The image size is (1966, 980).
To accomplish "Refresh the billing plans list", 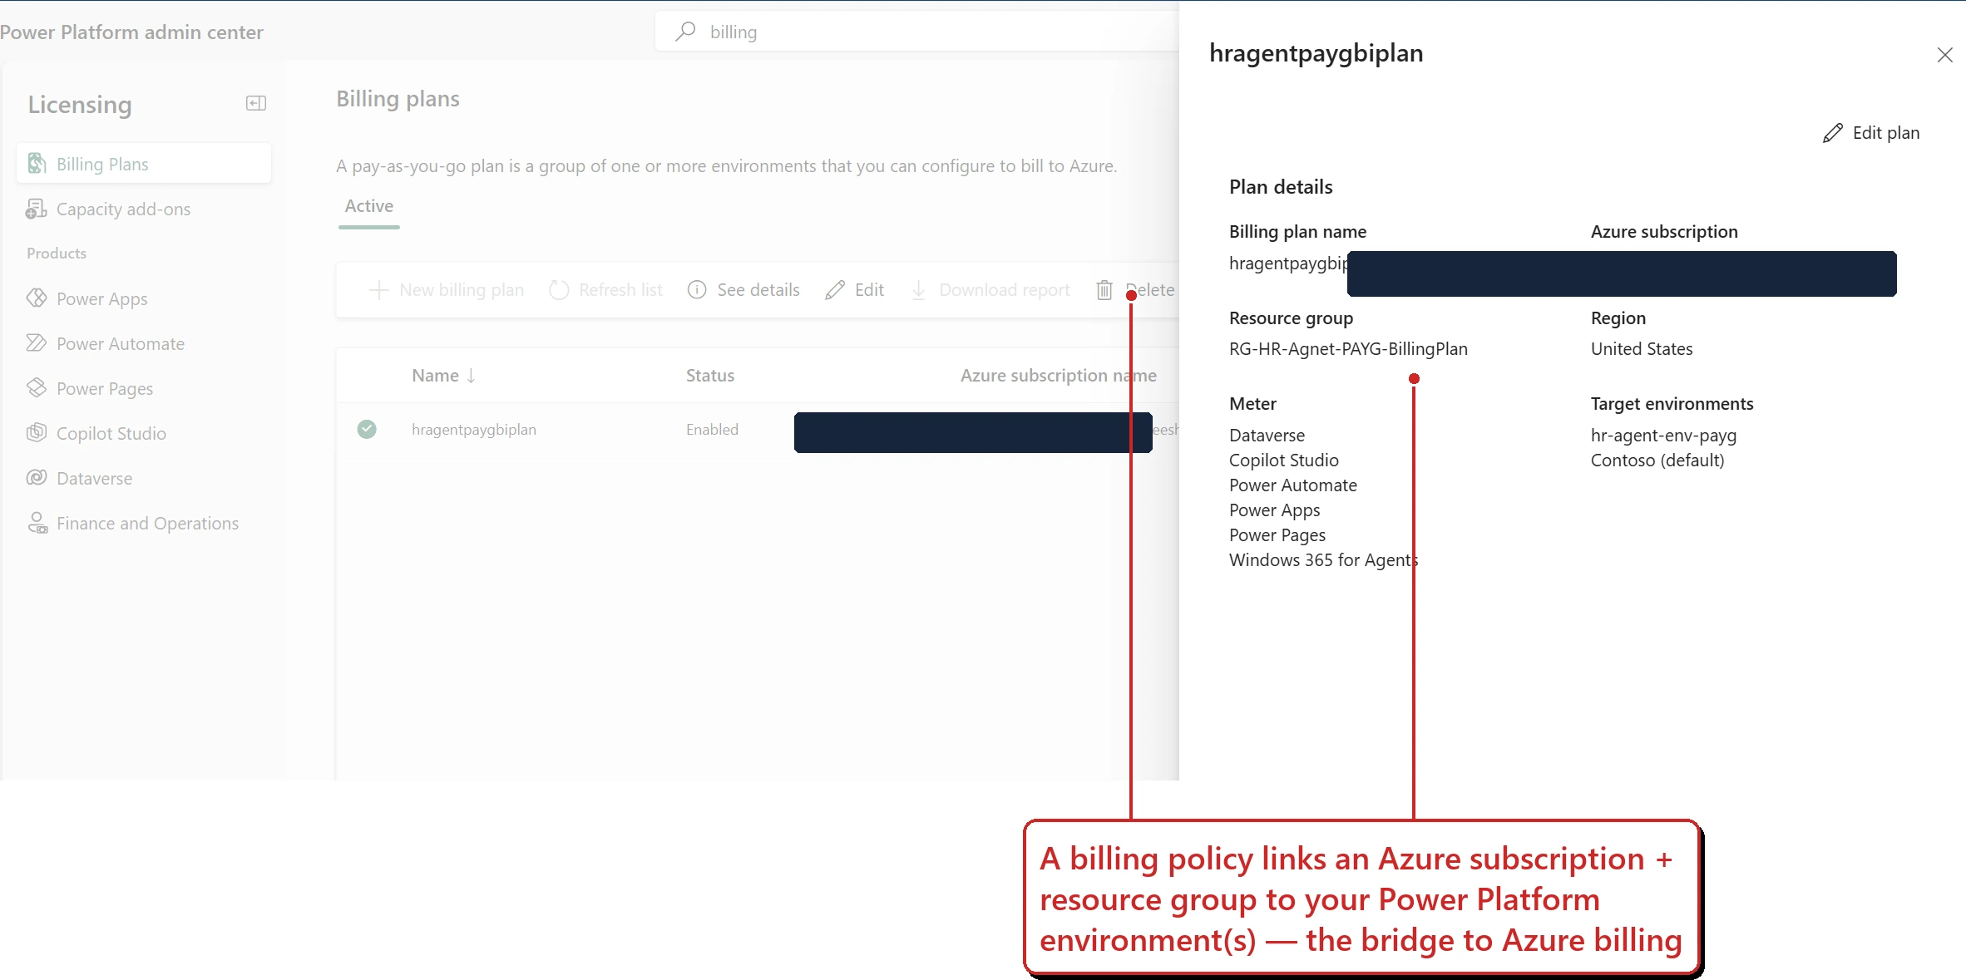I will pyautogui.click(x=605, y=290).
